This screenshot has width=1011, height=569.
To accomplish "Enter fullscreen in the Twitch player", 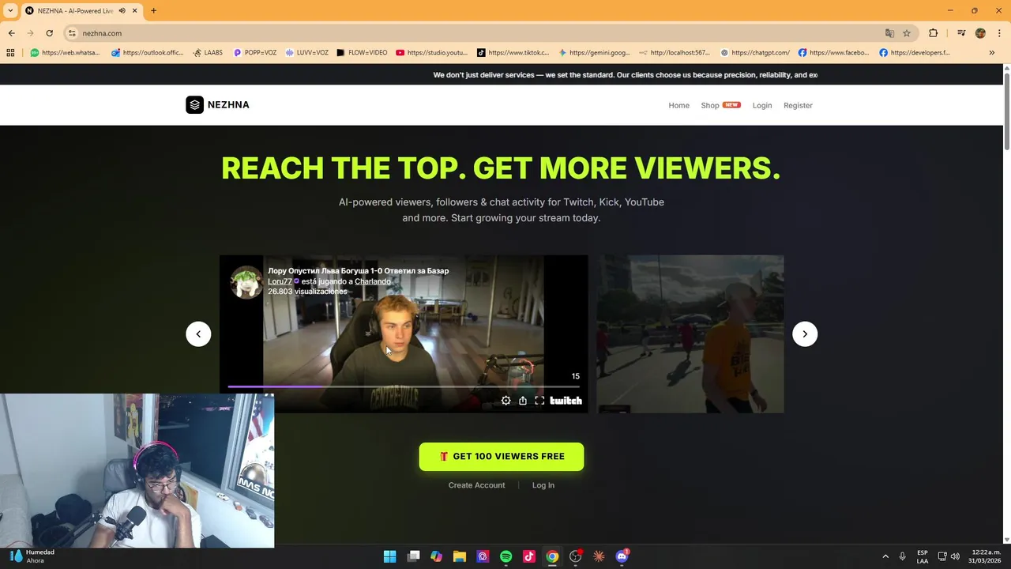I will coord(539,401).
